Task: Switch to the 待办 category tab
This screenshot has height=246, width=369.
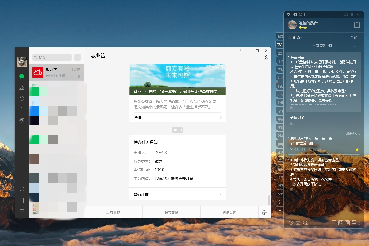Action: tap(280, 78)
